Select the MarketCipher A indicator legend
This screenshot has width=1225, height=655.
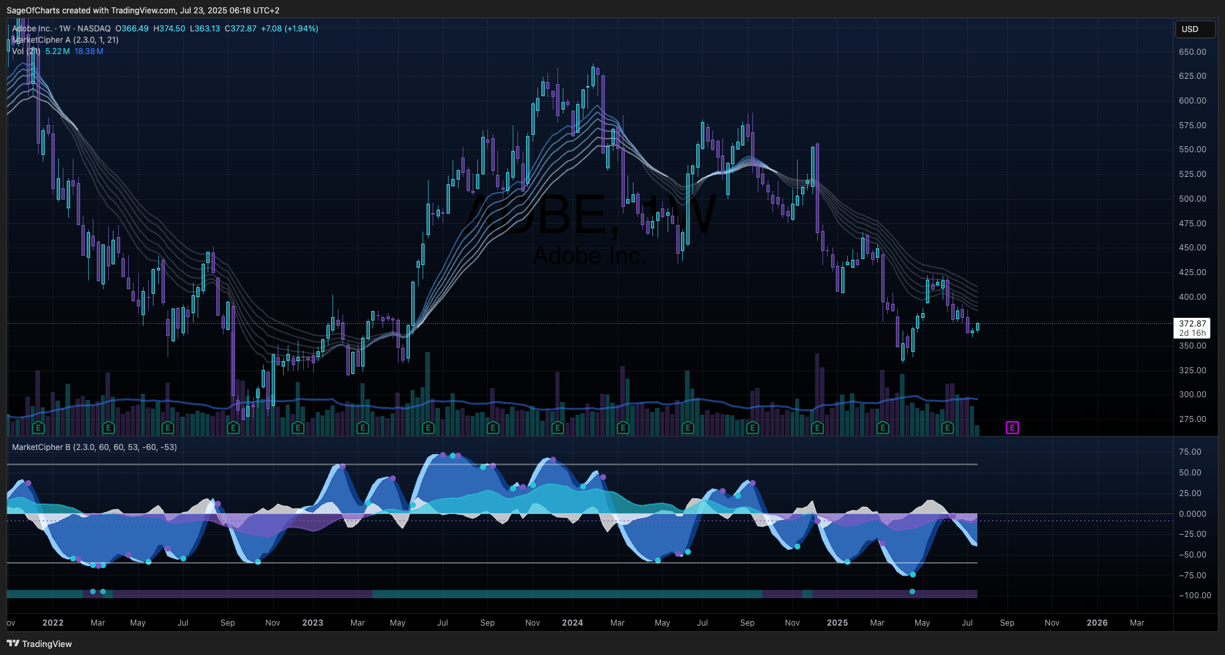click(x=65, y=40)
